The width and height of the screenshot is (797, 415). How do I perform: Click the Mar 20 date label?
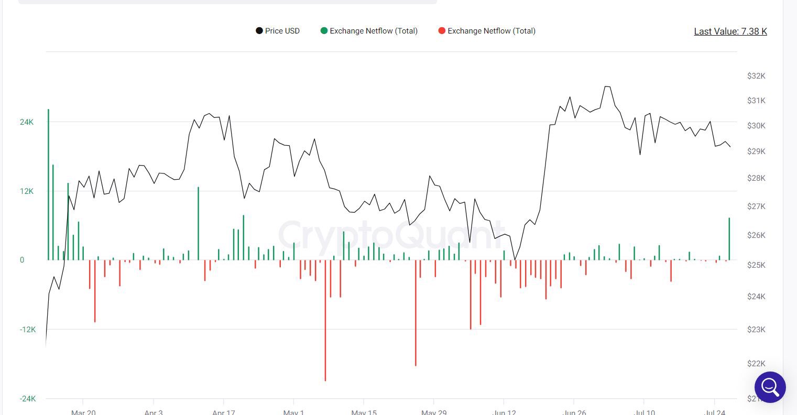83,412
